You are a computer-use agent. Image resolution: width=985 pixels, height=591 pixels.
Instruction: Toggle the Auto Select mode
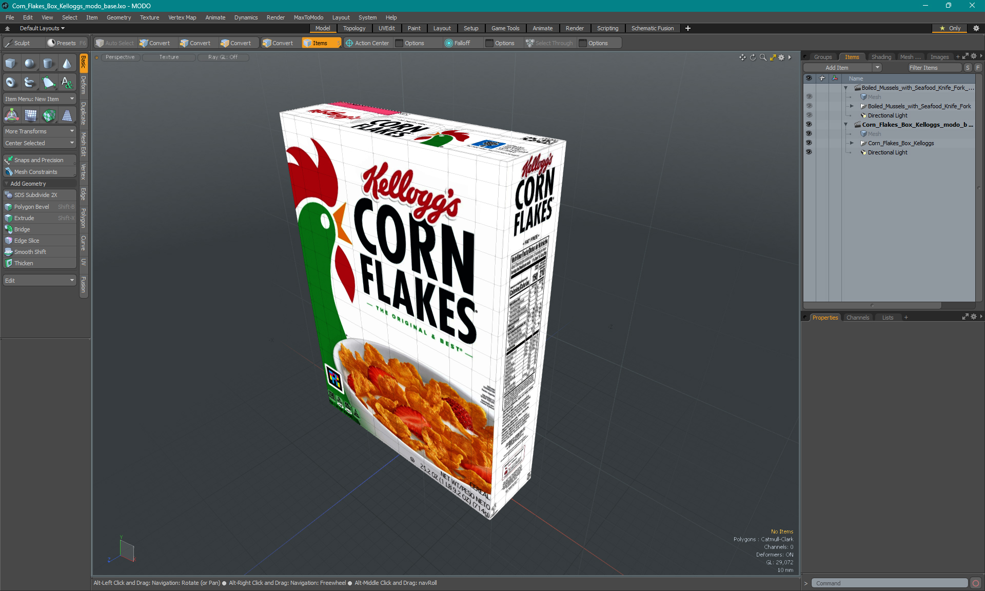pyautogui.click(x=115, y=43)
